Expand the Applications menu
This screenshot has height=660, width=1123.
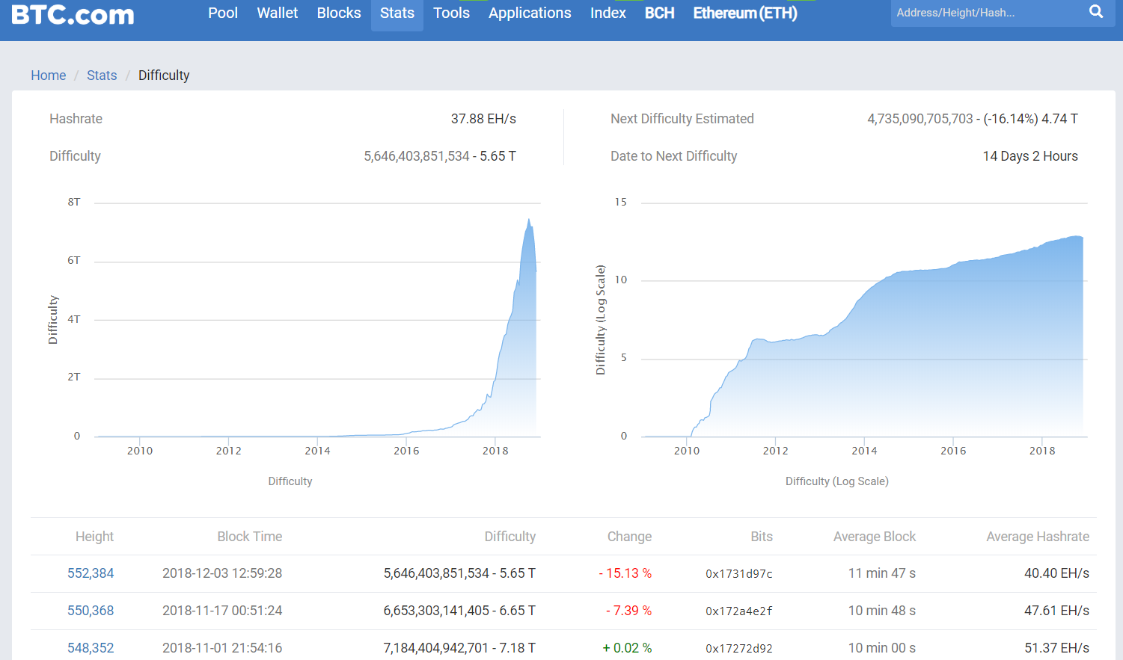530,13
